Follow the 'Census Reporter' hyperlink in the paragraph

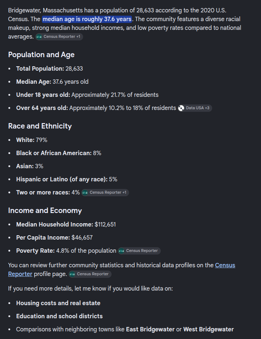coord(225,265)
